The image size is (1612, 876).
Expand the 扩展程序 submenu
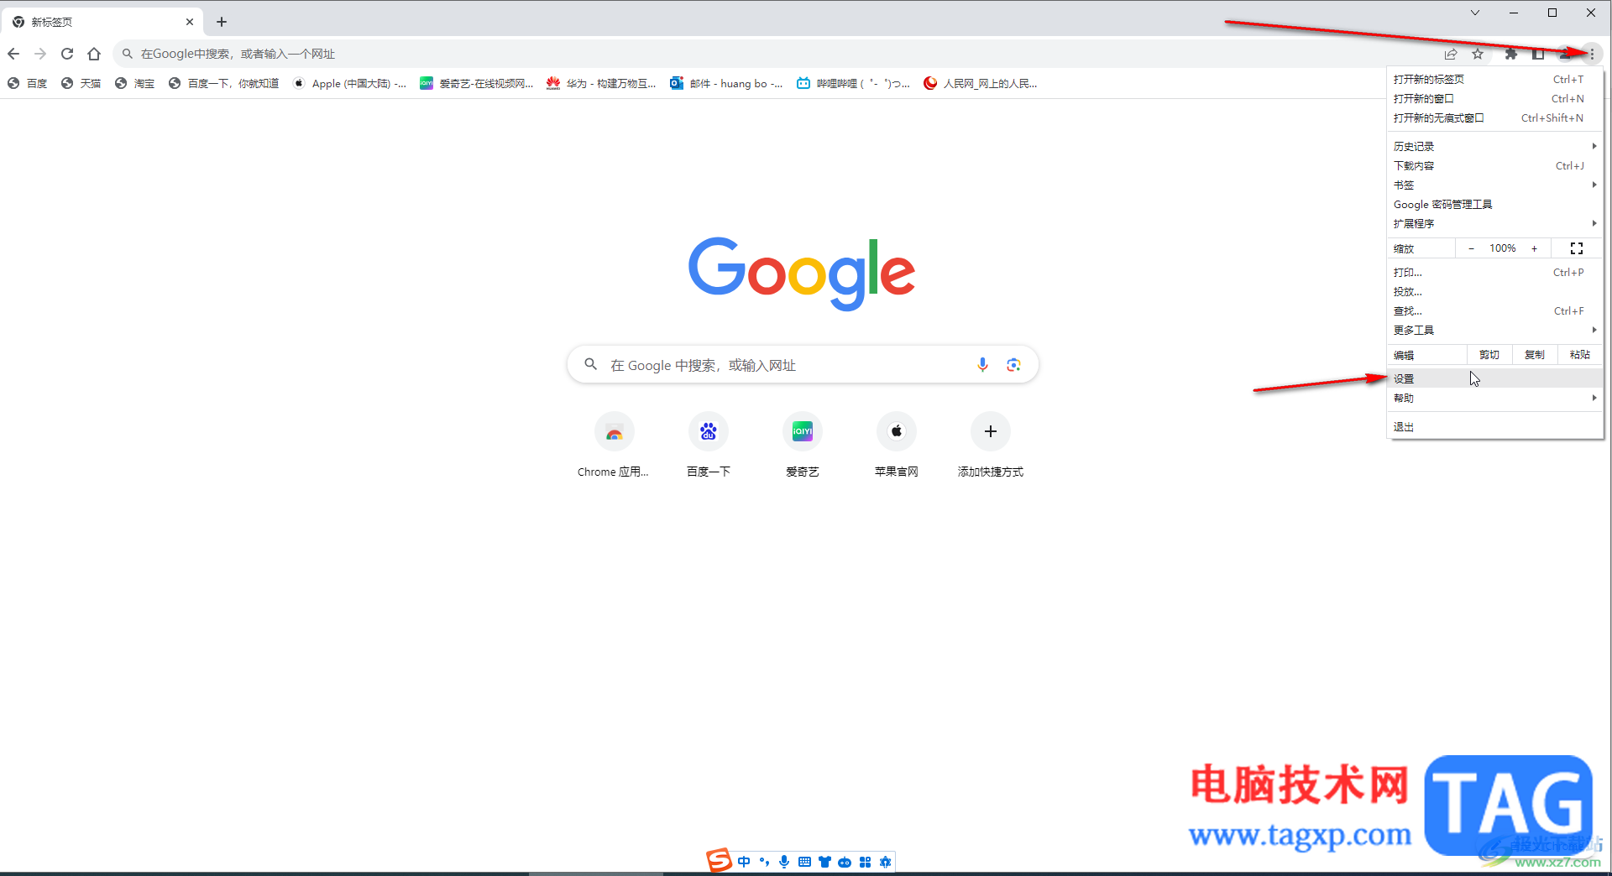click(x=1495, y=224)
